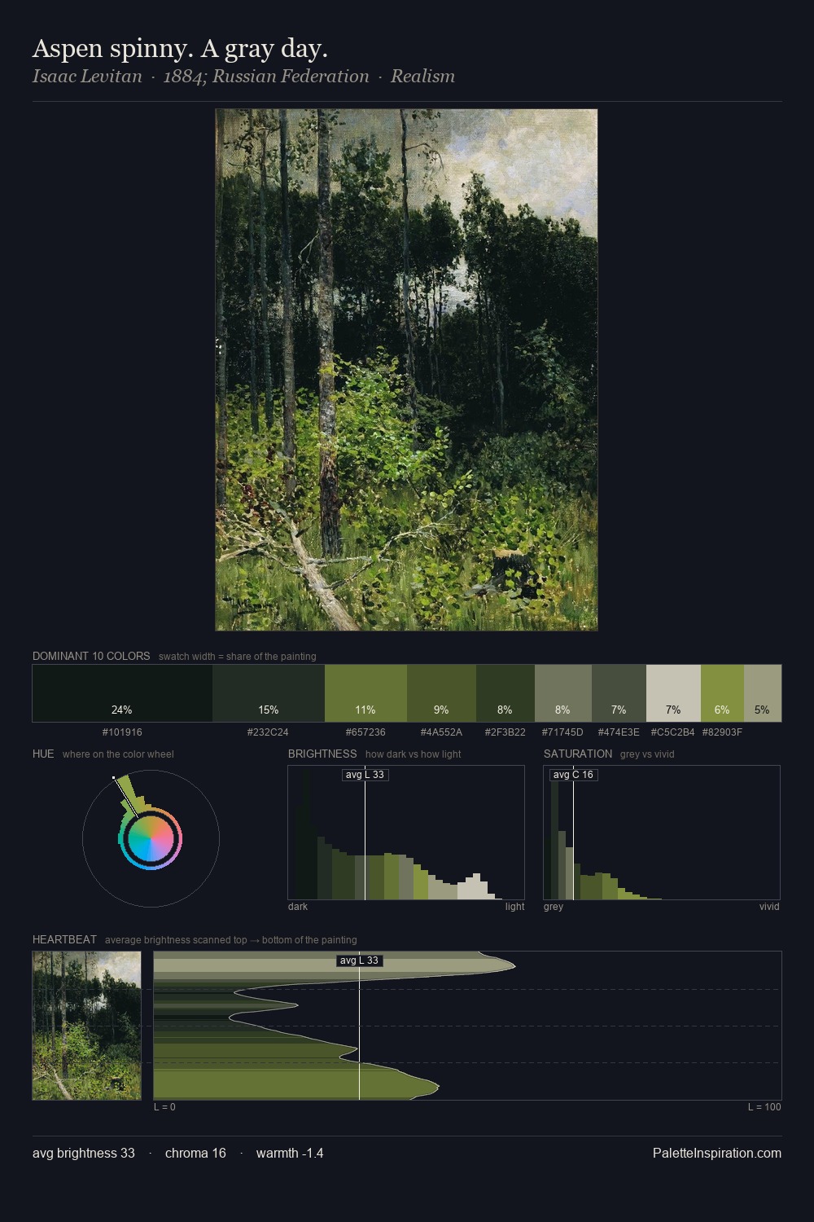Screen dimensions: 814x1222
Task: Click the 'DOMINANT 10 COLORS' heading
Action: [x=91, y=656]
